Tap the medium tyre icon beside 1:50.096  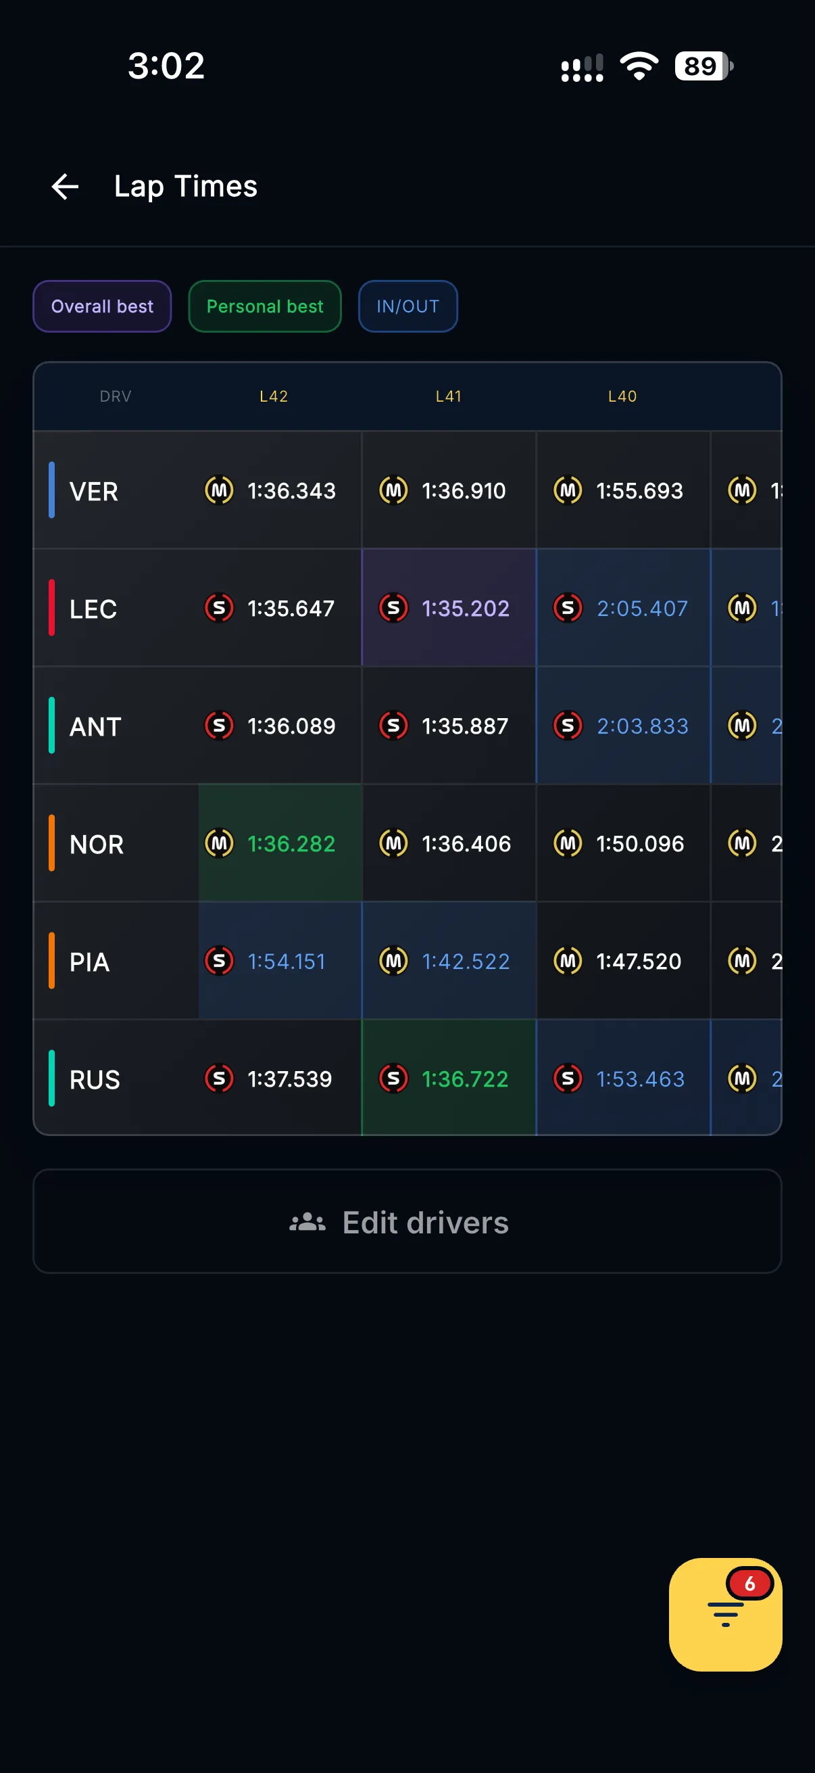568,843
